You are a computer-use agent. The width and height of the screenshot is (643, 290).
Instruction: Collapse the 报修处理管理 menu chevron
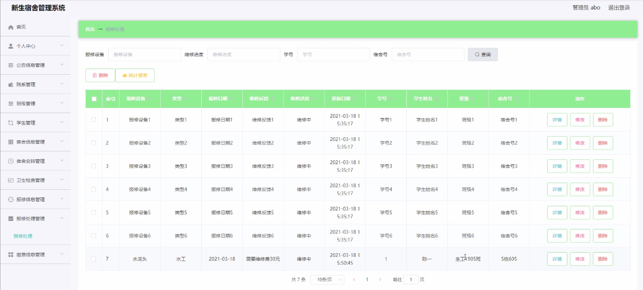tap(62, 218)
